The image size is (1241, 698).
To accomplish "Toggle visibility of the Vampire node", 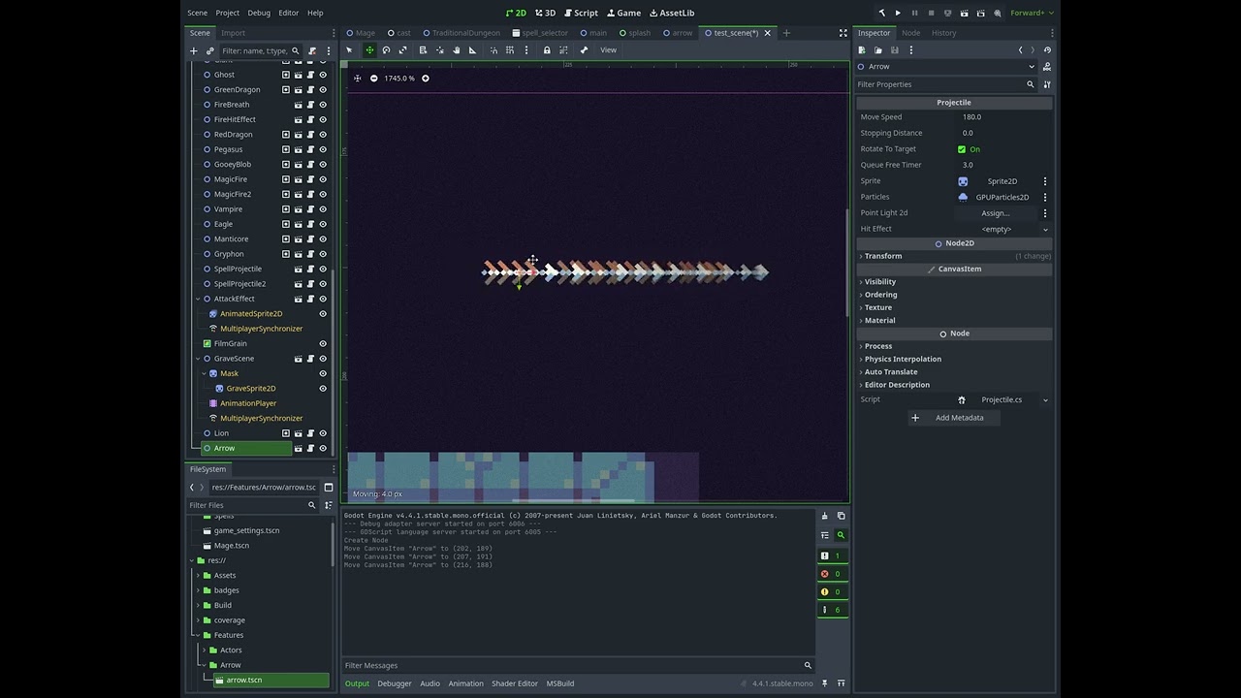I will point(323,209).
